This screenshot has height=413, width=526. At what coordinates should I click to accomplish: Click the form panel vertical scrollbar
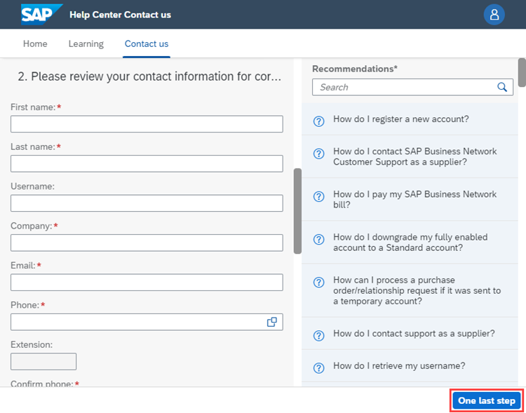pyautogui.click(x=297, y=210)
